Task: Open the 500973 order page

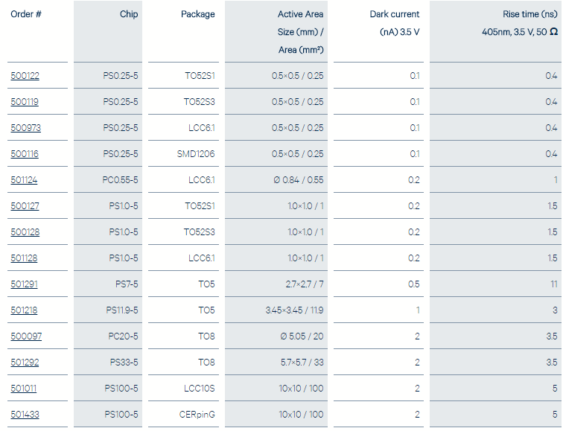Action: (x=25, y=128)
